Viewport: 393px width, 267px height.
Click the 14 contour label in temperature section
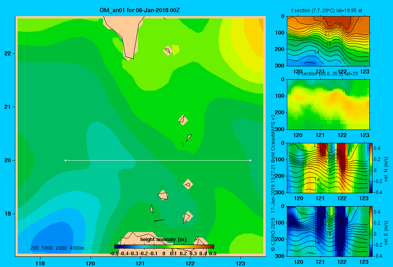[x=317, y=52]
